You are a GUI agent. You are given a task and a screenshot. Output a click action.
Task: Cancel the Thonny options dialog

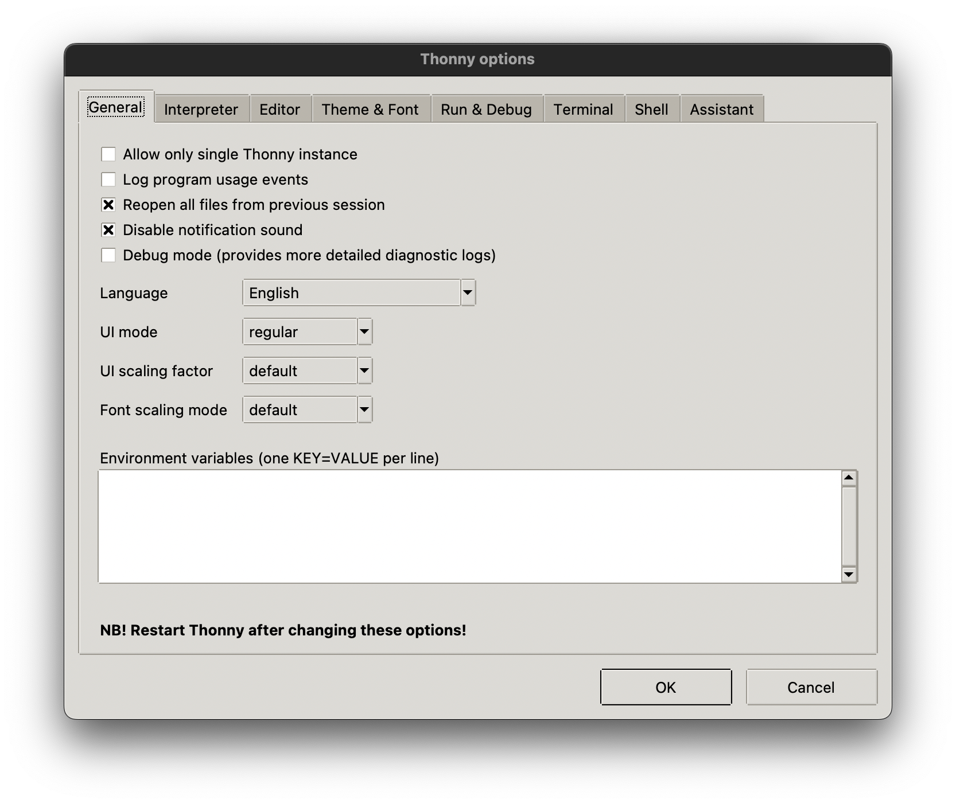tap(811, 687)
